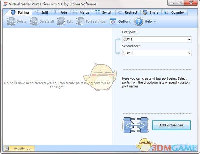
Task: Click the Switch tab icon
Action: click(x=97, y=12)
